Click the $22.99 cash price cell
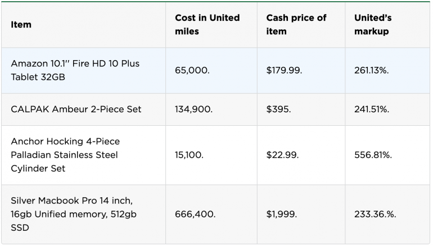This screenshot has height=246, width=433. [283, 155]
